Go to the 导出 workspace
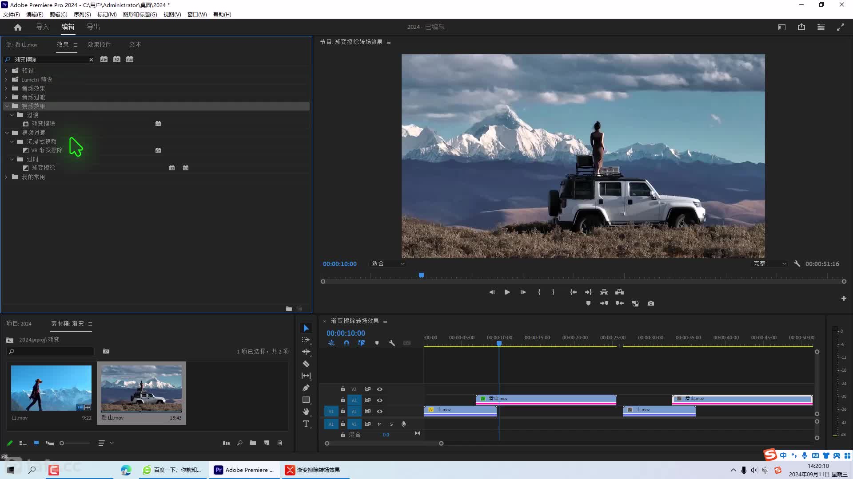 [93, 27]
